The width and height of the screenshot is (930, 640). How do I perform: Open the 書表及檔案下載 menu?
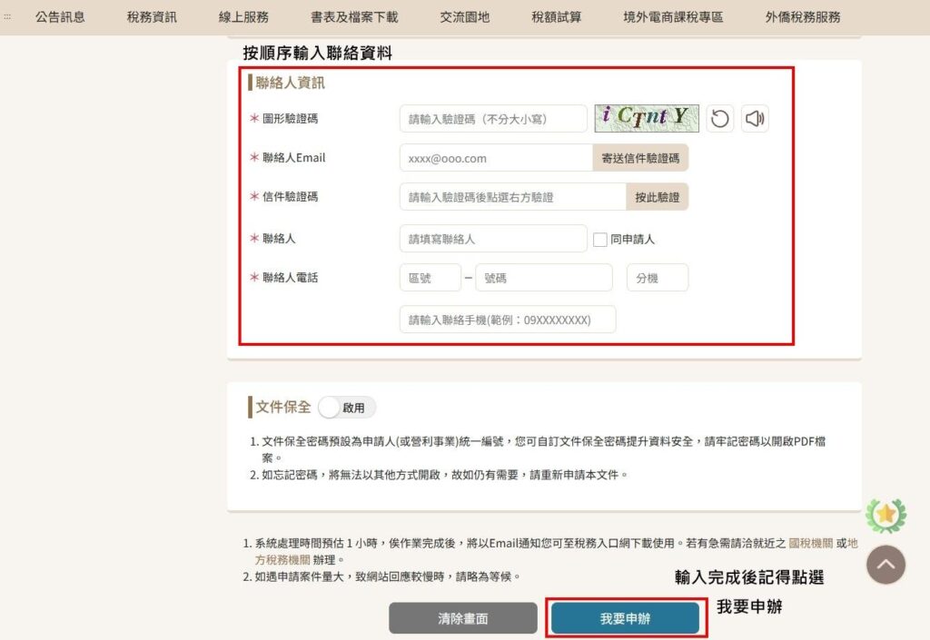(355, 17)
